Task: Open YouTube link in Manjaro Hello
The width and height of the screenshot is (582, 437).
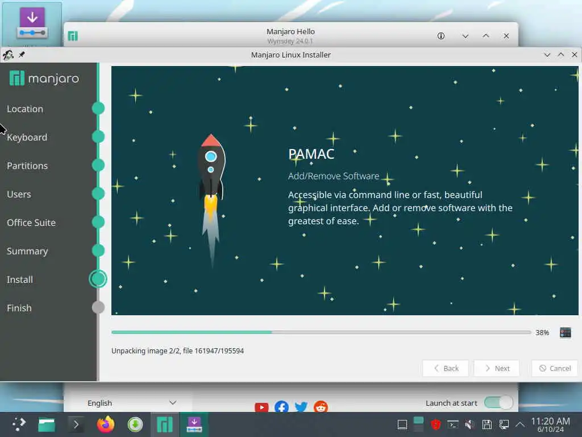Action: (261, 407)
